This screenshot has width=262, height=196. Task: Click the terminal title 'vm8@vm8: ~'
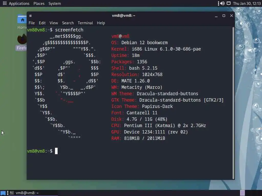click(124, 16)
